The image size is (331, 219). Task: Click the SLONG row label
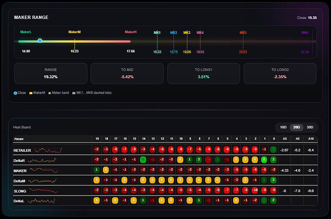pyautogui.click(x=20, y=191)
